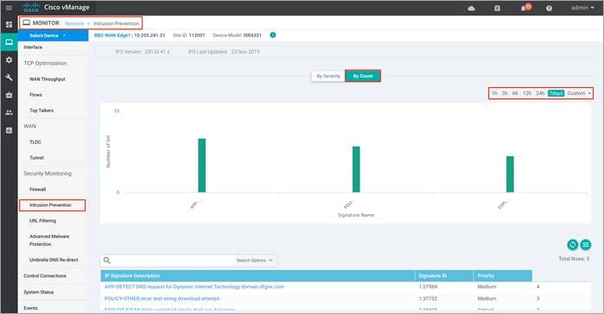Screen dimensions: 604x314
Task: Click the green refresh button
Action: coord(572,244)
